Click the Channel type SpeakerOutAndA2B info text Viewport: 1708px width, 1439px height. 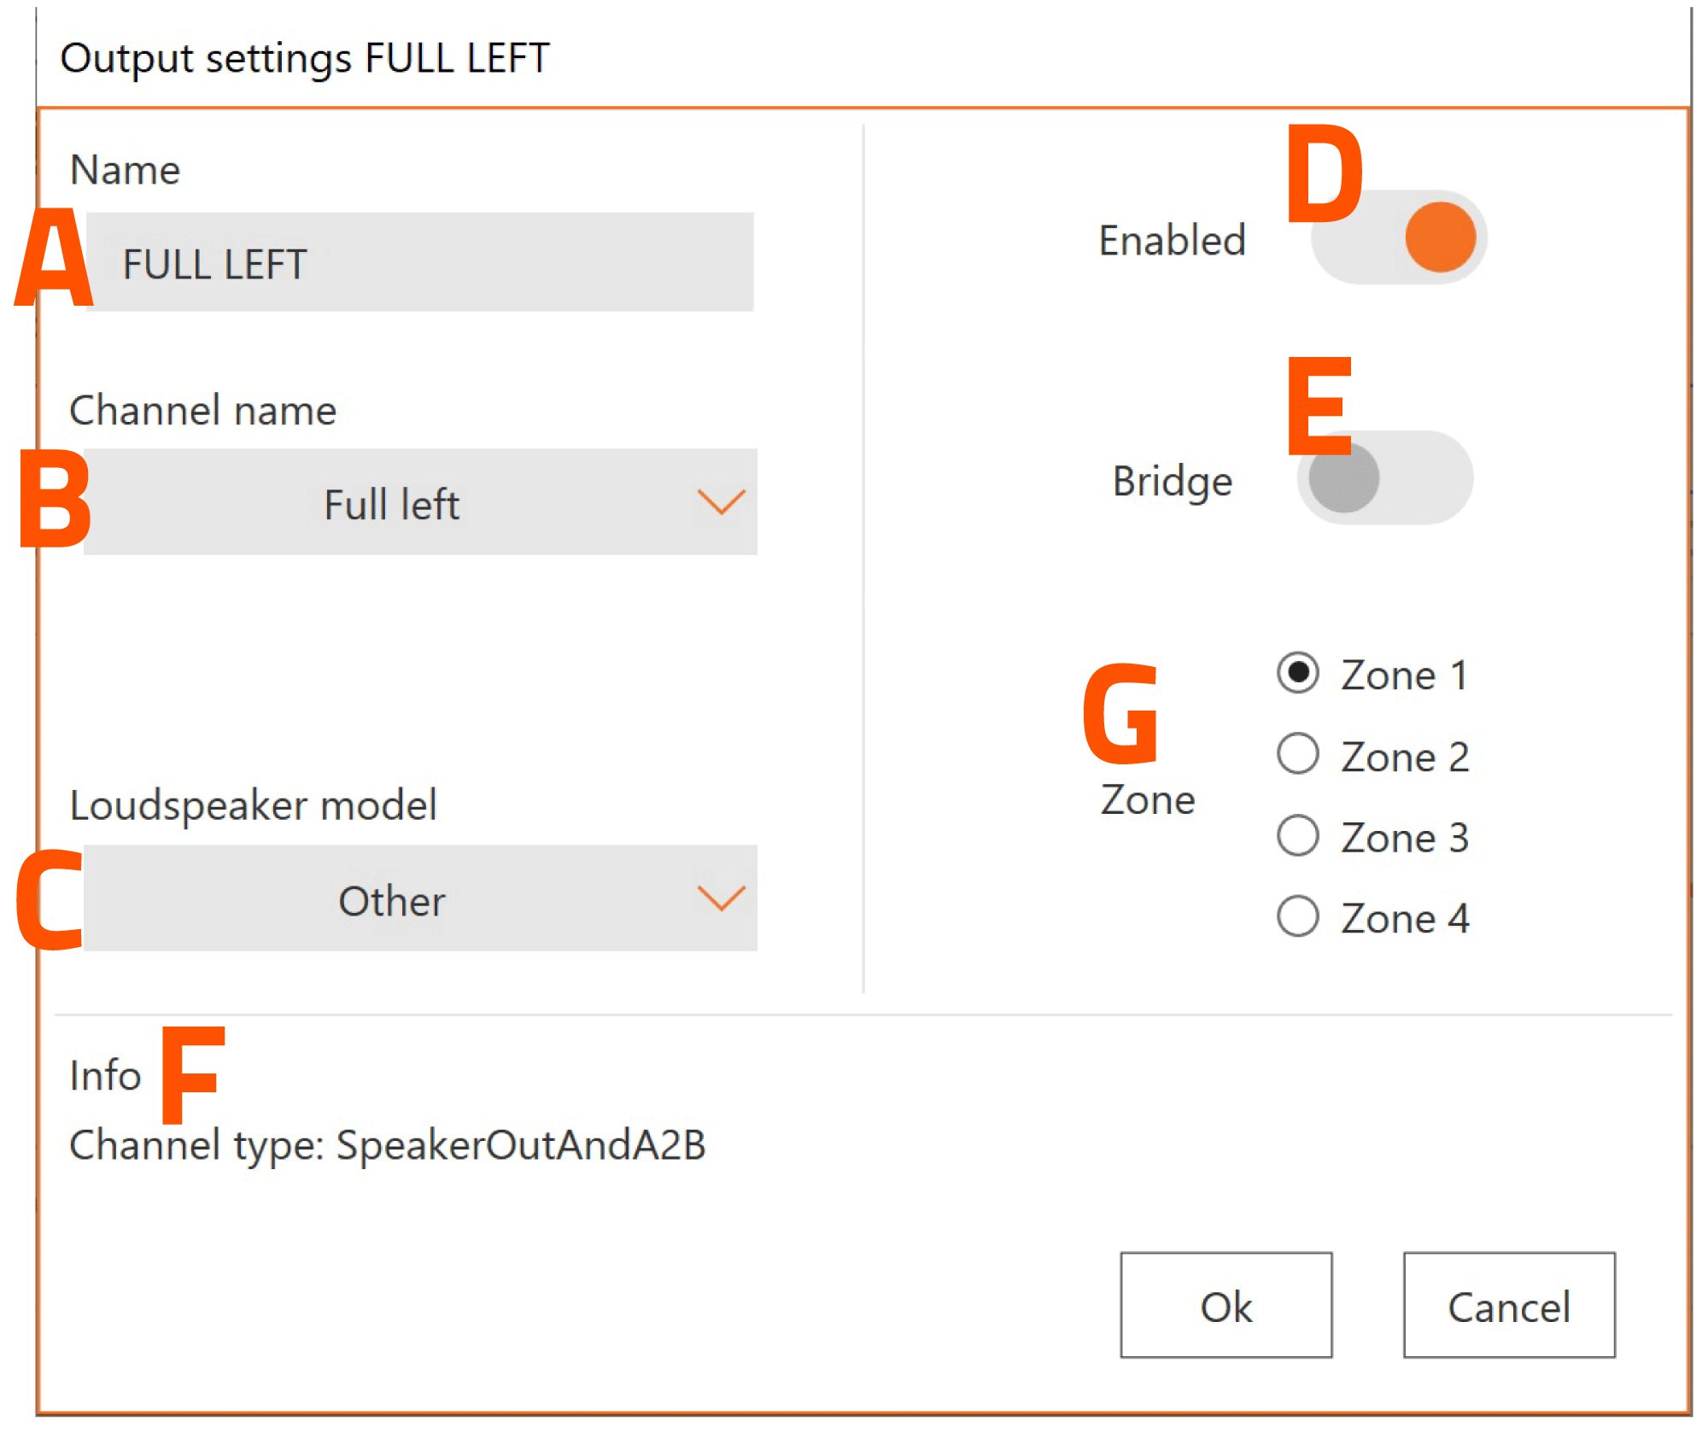[388, 1145]
